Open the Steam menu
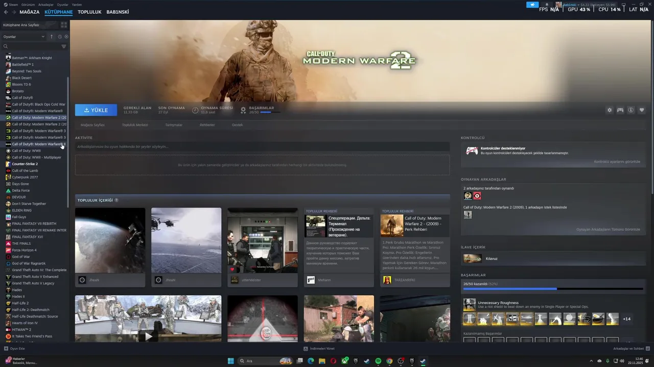 pos(13,5)
